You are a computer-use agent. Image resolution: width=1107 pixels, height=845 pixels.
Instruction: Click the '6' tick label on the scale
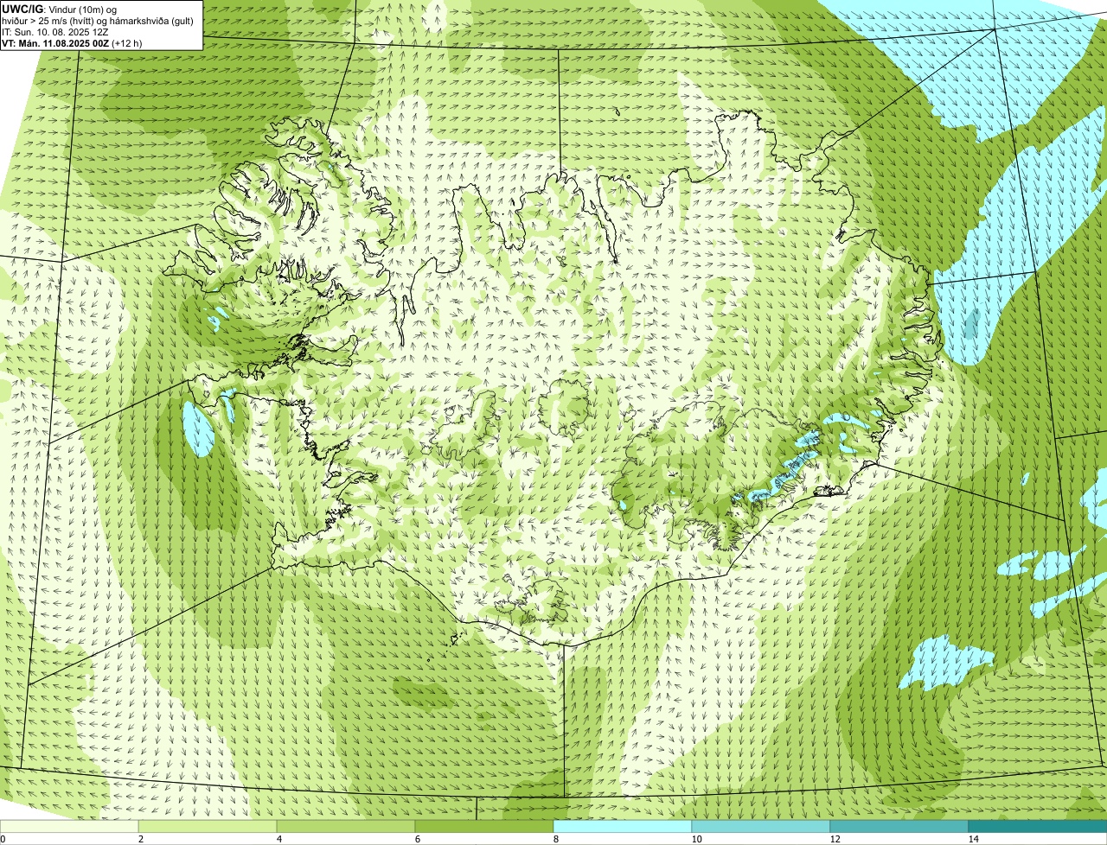417,839
